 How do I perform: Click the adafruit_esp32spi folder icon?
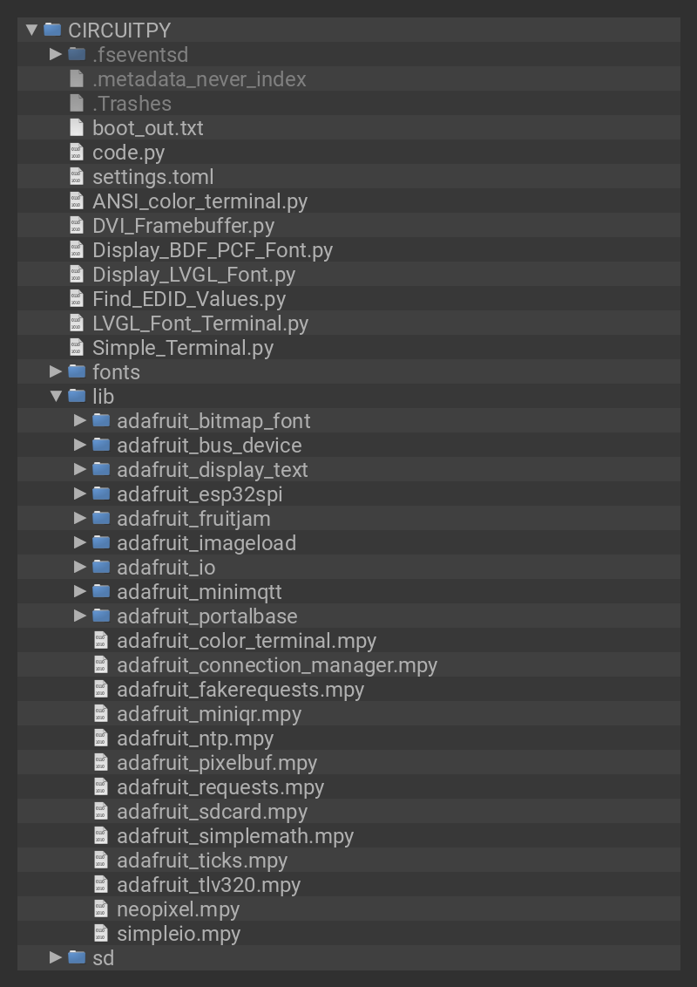coord(101,493)
